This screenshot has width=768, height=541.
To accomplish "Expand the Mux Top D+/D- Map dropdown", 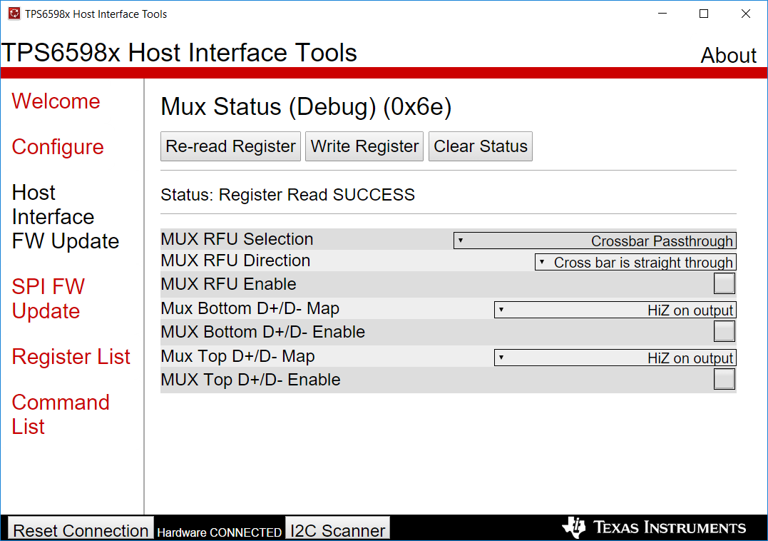I will 615,358.
